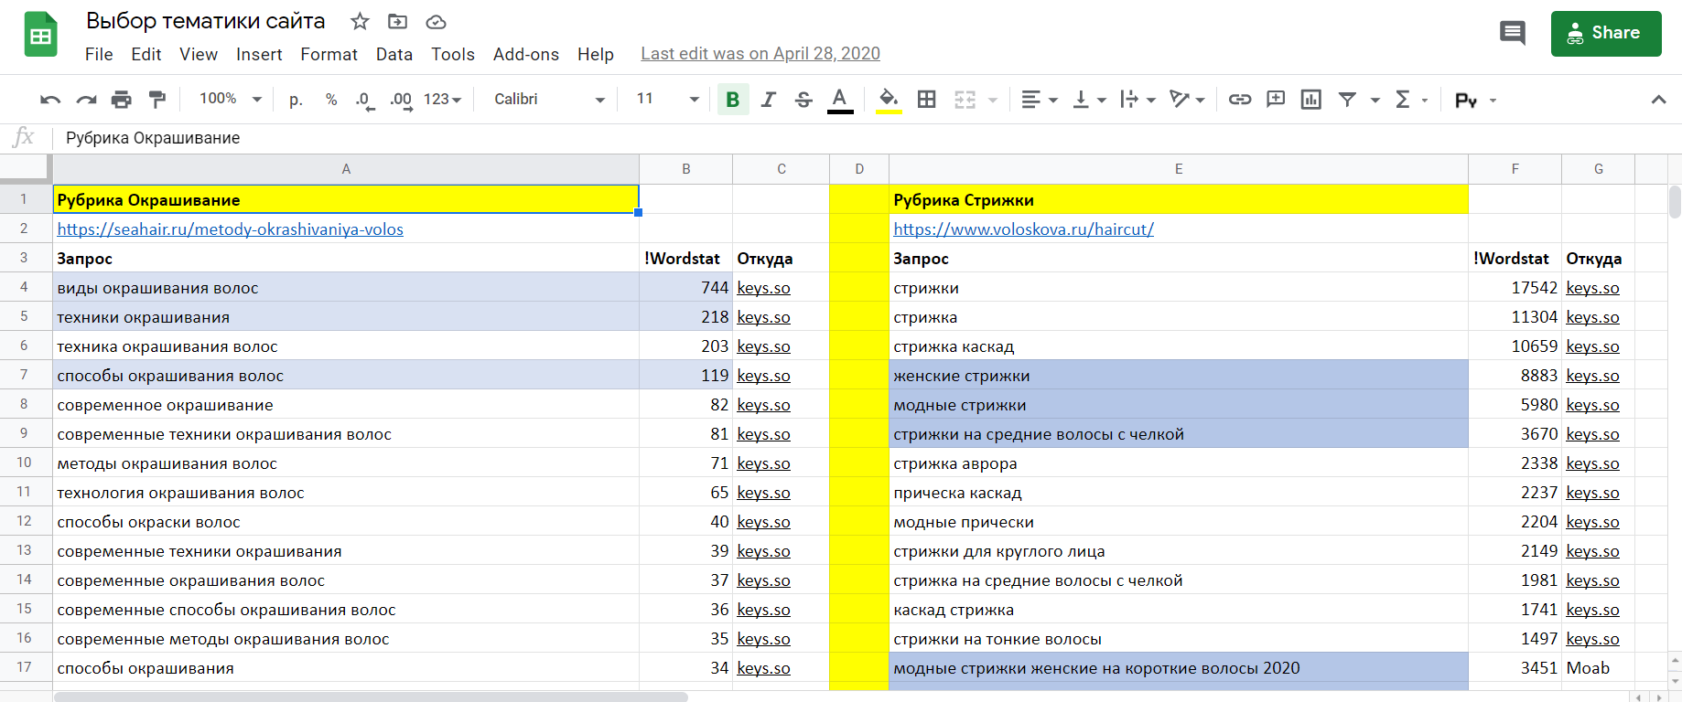The width and height of the screenshot is (1682, 702).
Task: Print the spreadsheet using the printer icon
Action: 121,100
